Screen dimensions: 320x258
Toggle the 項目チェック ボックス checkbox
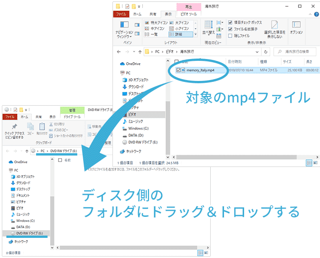tap(231, 22)
